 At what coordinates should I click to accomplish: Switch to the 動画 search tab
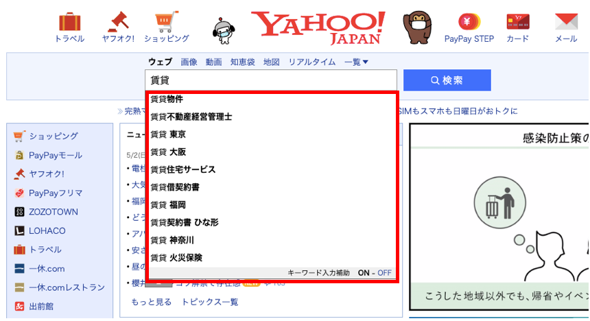[214, 62]
